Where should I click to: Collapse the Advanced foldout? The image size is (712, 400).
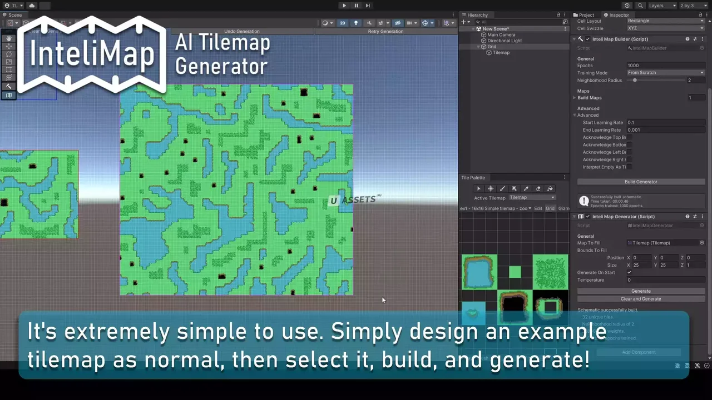click(575, 116)
